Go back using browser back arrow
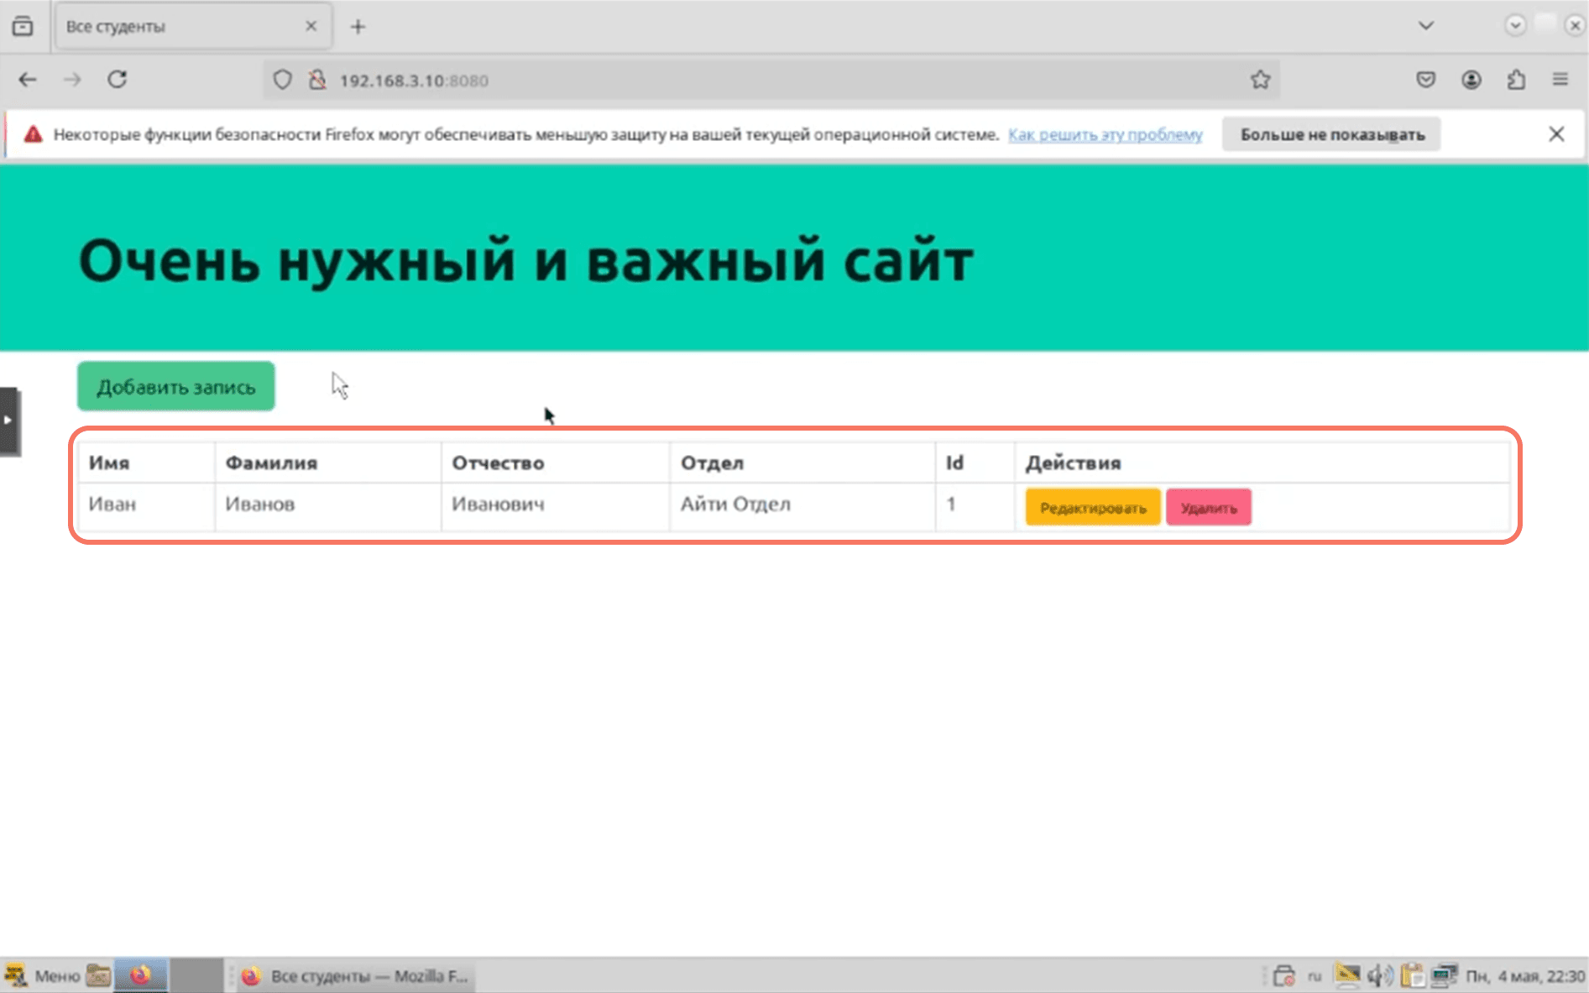1589x993 pixels. (x=28, y=80)
